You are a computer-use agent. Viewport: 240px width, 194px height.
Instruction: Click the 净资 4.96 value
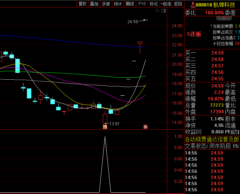219,126
